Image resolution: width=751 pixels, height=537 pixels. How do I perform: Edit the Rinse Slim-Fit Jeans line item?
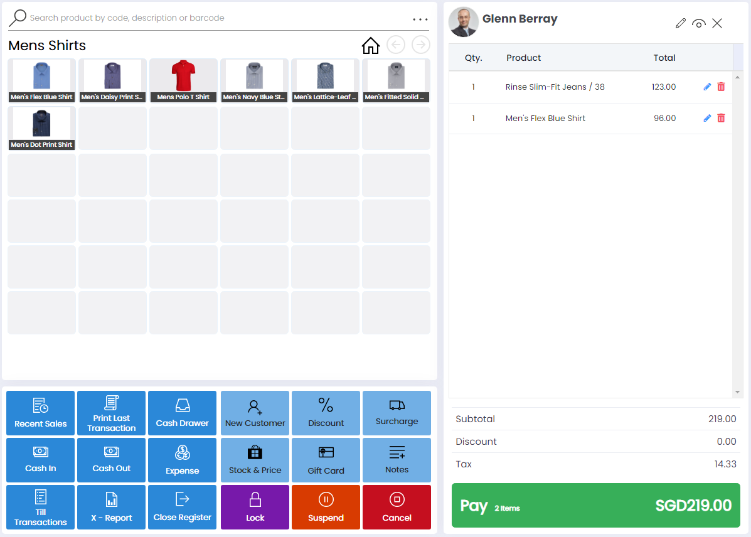click(x=706, y=87)
